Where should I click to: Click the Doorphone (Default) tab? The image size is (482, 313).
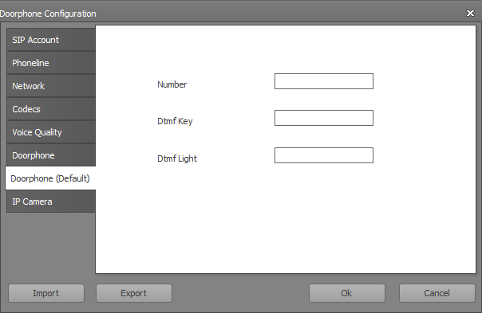(50, 178)
